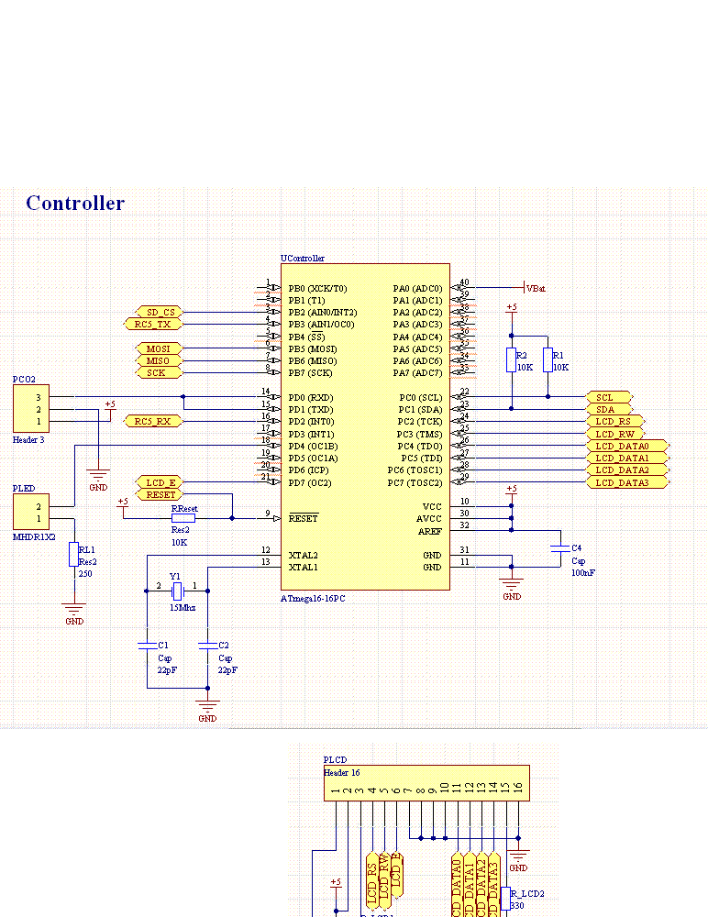
Task: Select the PLED header component
Action: [x=31, y=512]
